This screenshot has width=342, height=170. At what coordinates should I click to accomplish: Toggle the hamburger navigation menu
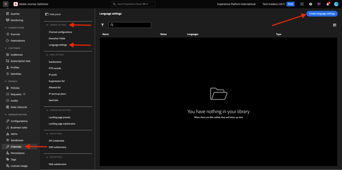pyautogui.click(x=6, y=4)
